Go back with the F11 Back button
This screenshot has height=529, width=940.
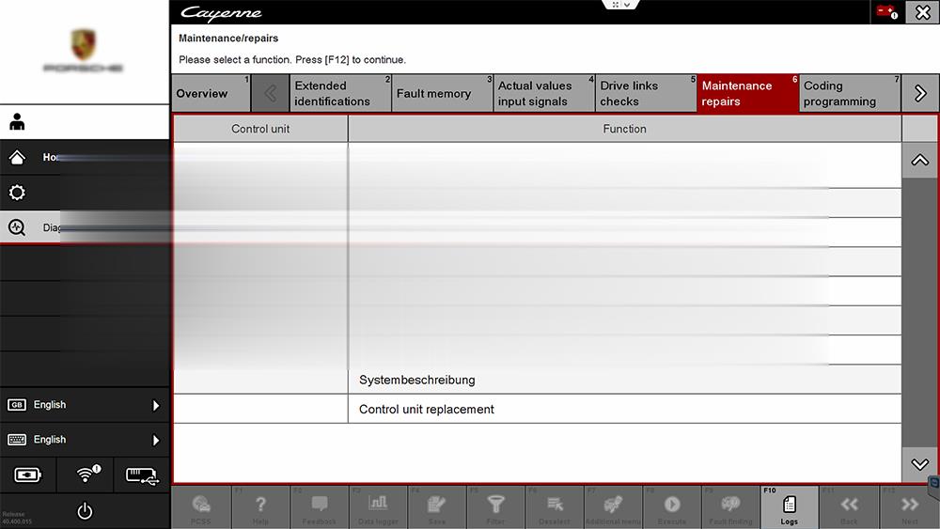848,508
